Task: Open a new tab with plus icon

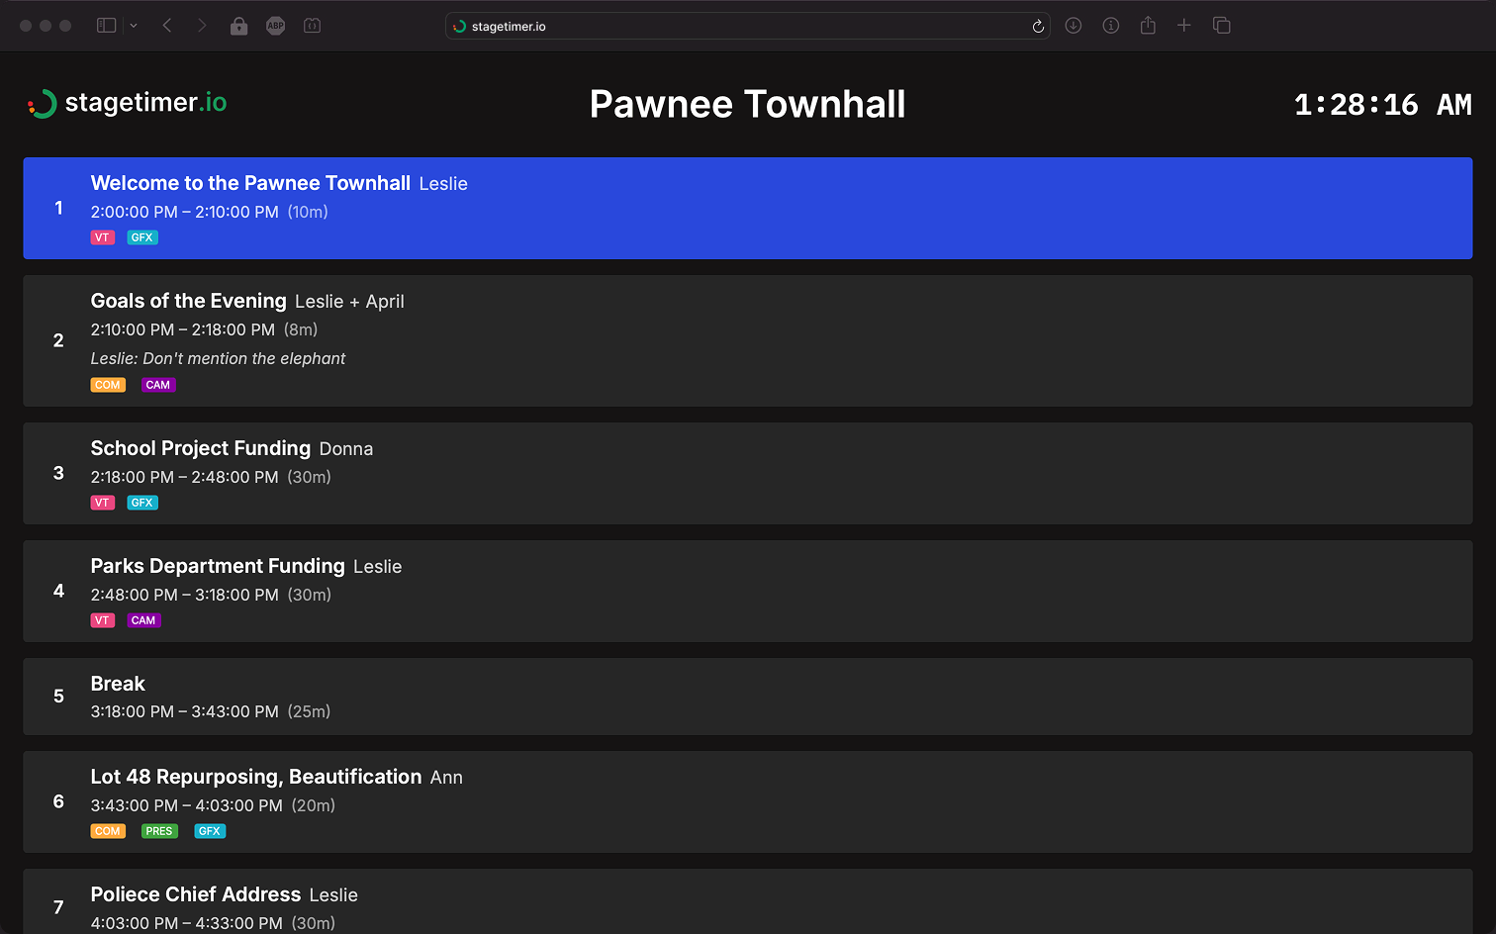Action: 1184,26
